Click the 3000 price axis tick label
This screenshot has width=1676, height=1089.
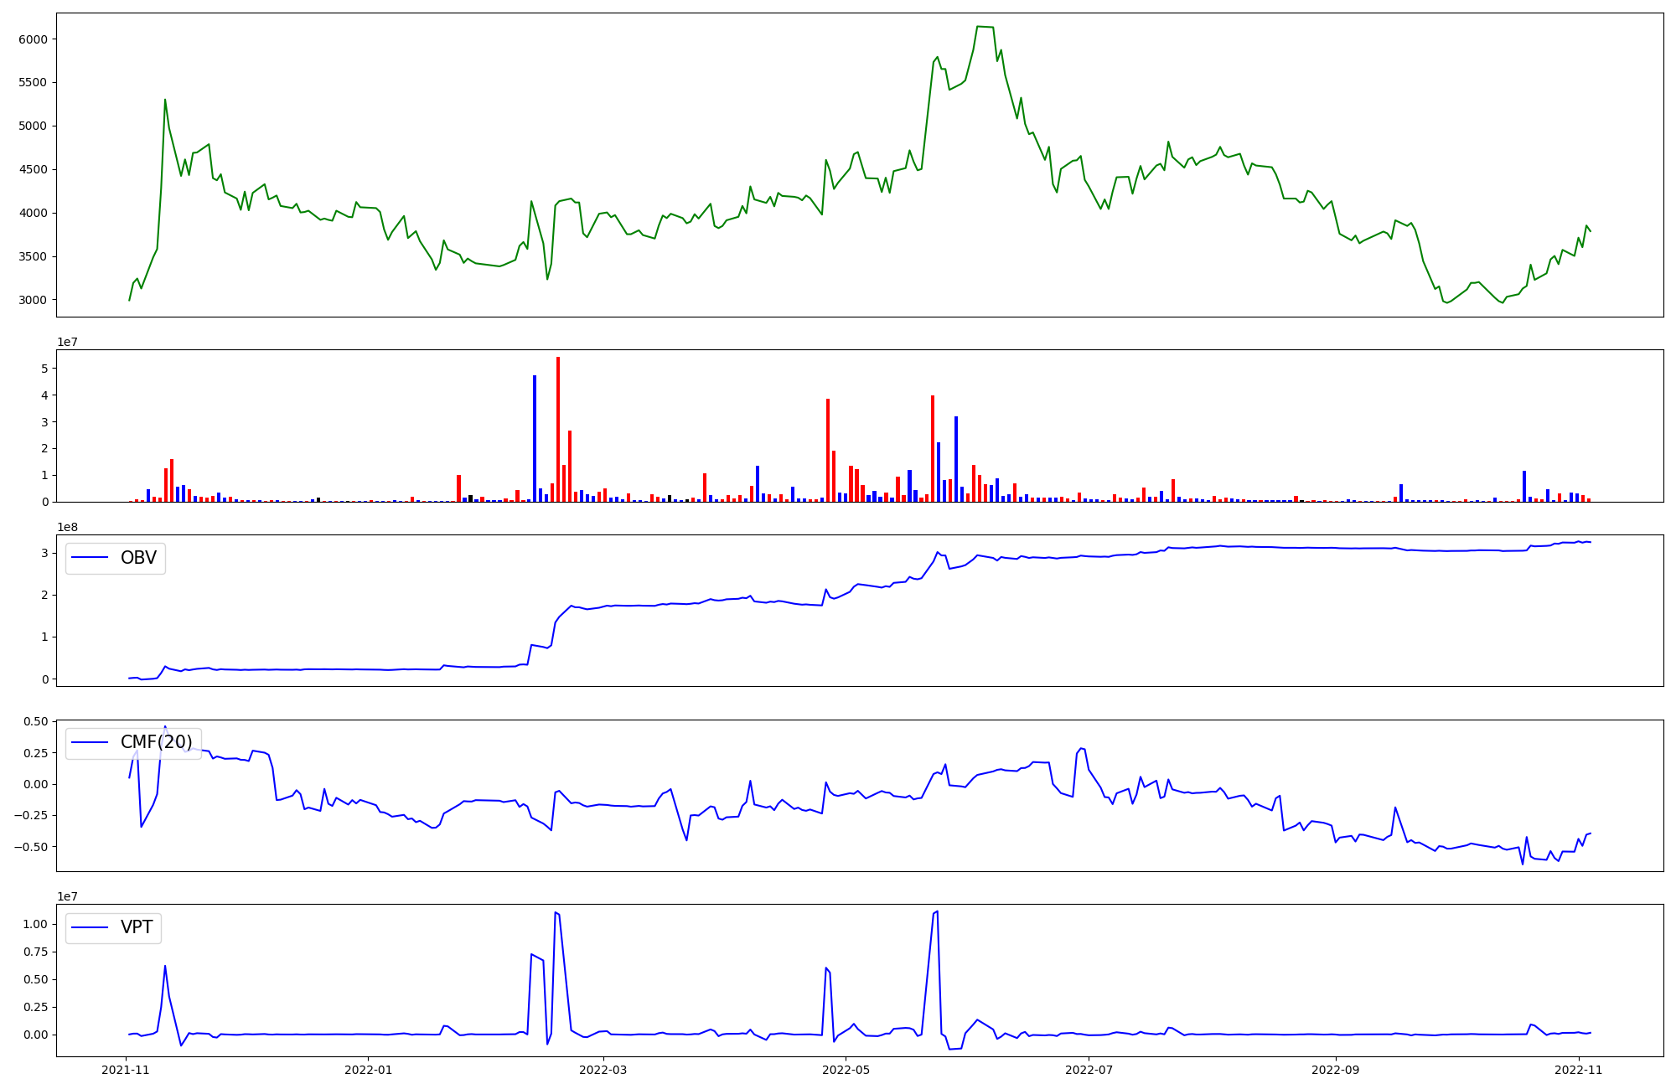pyautogui.click(x=34, y=300)
